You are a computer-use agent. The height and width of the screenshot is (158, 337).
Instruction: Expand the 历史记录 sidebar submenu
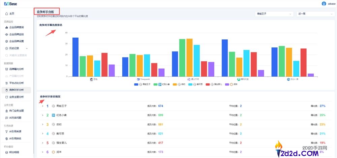click(27, 48)
